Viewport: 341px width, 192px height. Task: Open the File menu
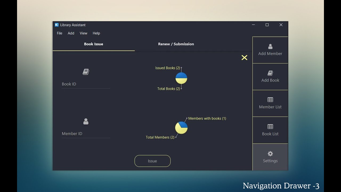[x=59, y=33]
